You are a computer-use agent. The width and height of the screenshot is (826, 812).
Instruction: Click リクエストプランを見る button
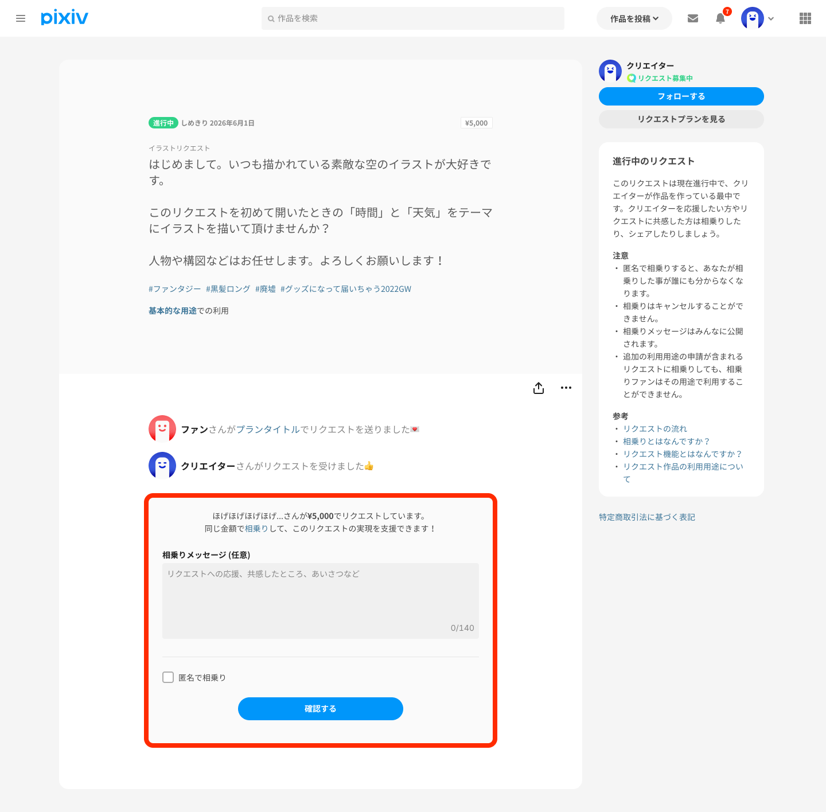pyautogui.click(x=681, y=119)
